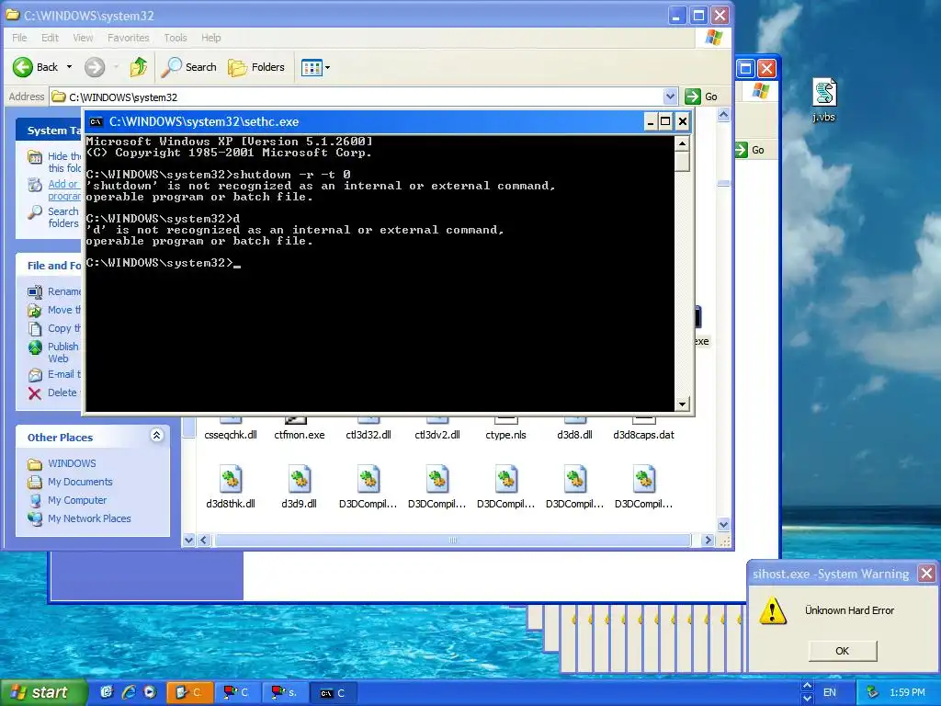The height and width of the screenshot is (706, 941).
Task: Open the Tools menu
Action: tap(176, 38)
